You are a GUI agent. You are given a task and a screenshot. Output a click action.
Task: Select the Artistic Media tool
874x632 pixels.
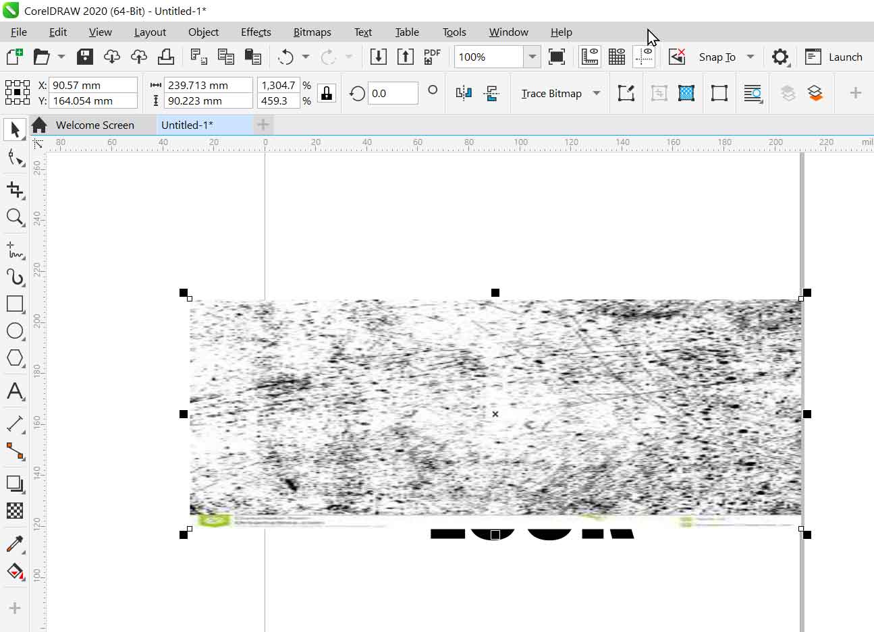tap(15, 277)
